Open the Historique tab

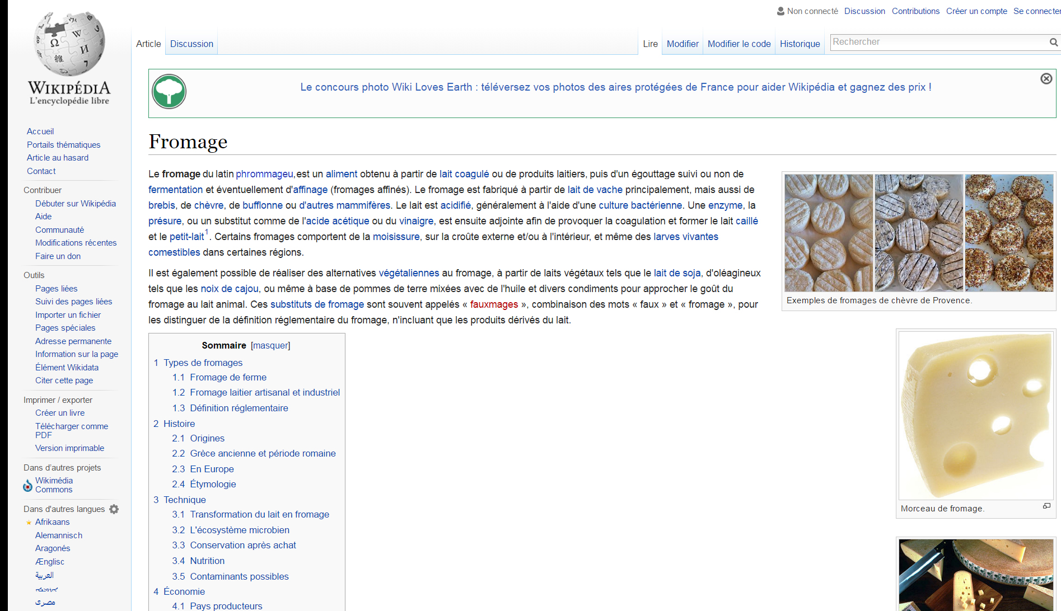[x=800, y=44]
